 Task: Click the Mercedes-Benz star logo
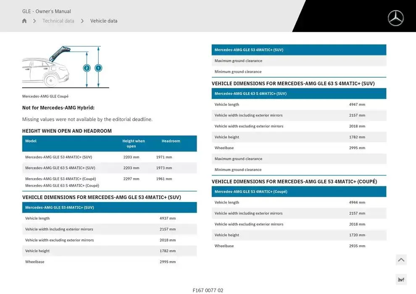pos(395,18)
